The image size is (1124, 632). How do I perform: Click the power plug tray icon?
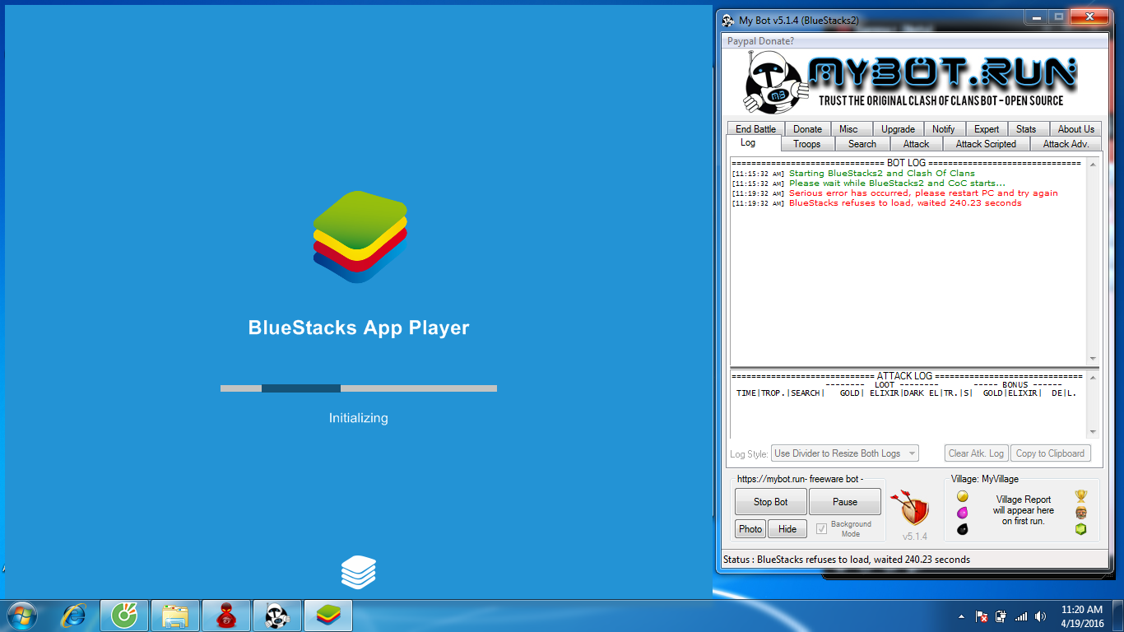tap(1001, 616)
